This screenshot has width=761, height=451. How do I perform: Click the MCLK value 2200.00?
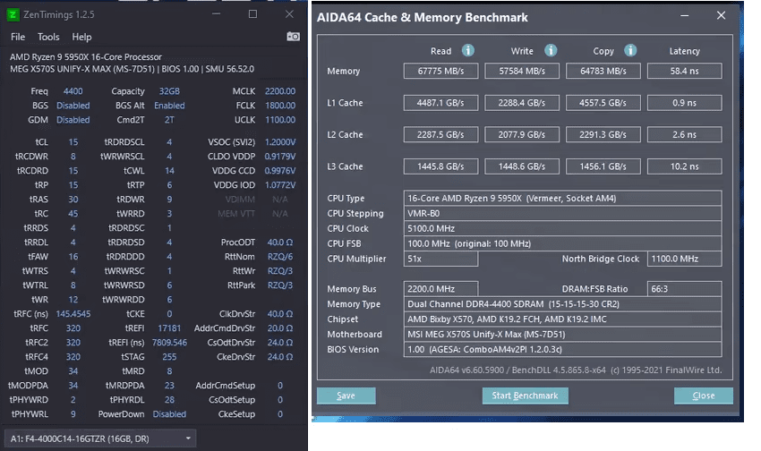tap(280, 91)
